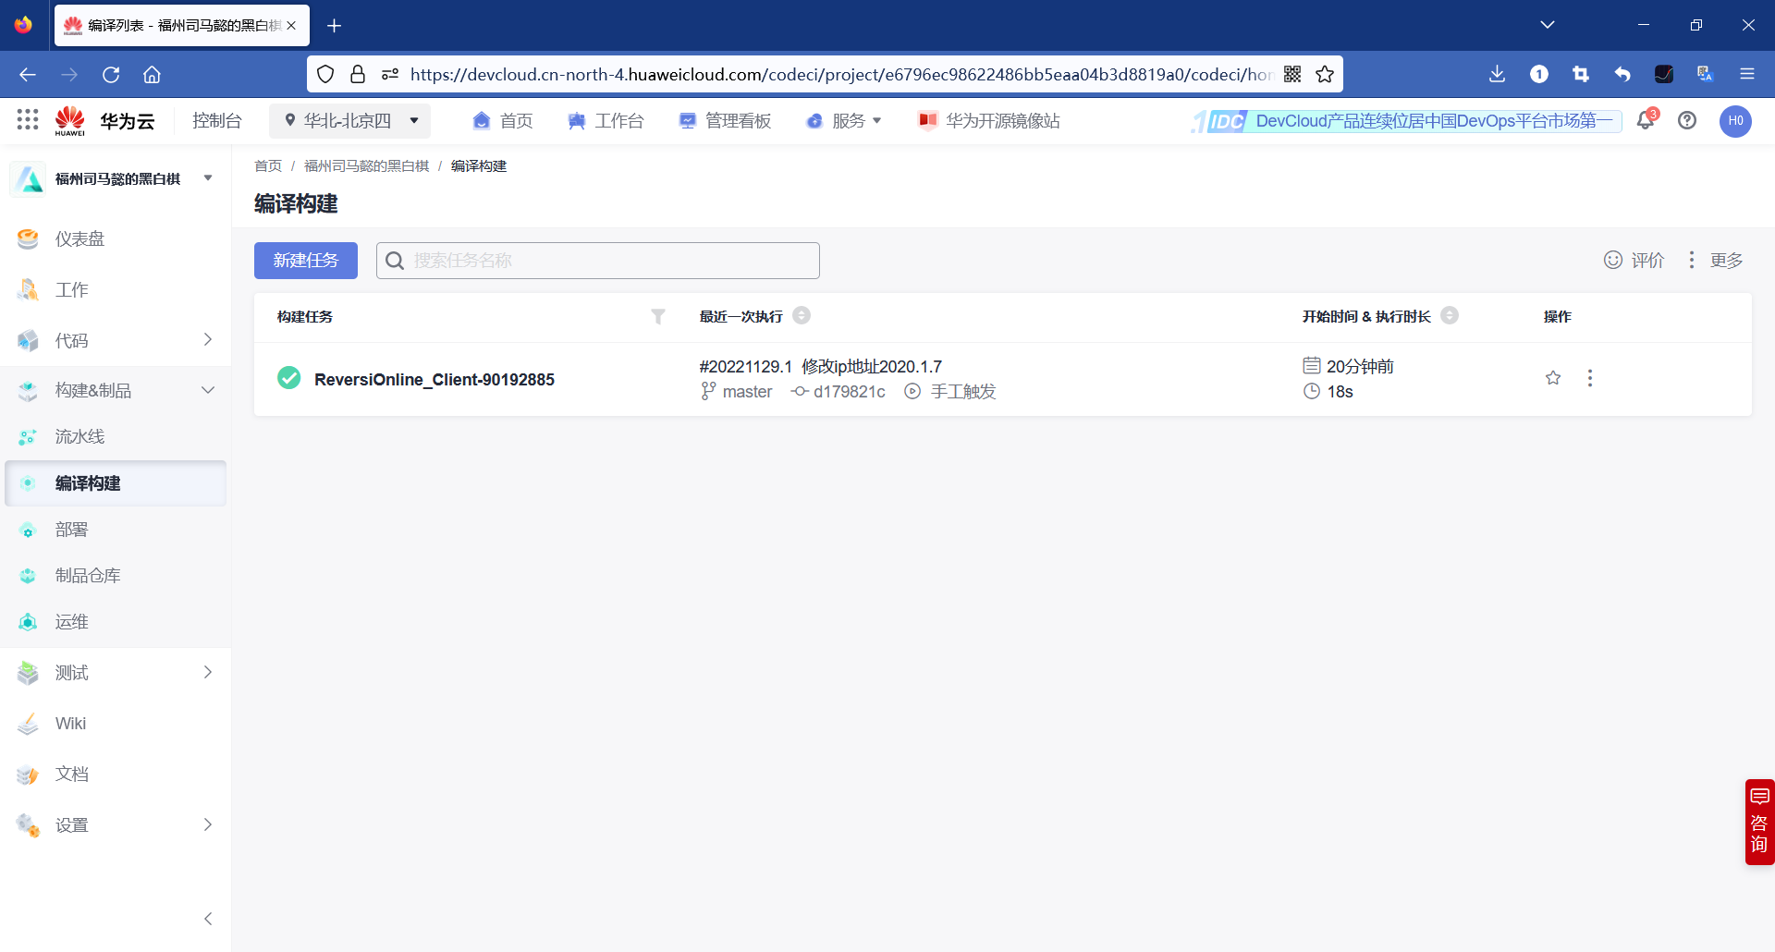Screen dimensions: 1775x952
Task: Open the notification bell
Action: [x=1646, y=120]
